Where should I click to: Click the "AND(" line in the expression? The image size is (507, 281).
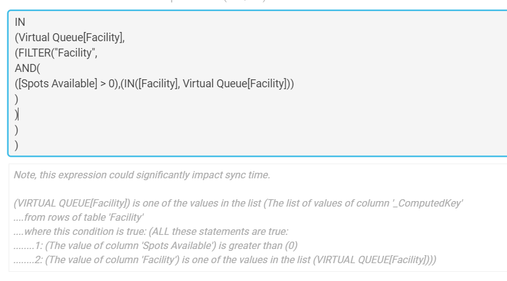[x=28, y=68]
